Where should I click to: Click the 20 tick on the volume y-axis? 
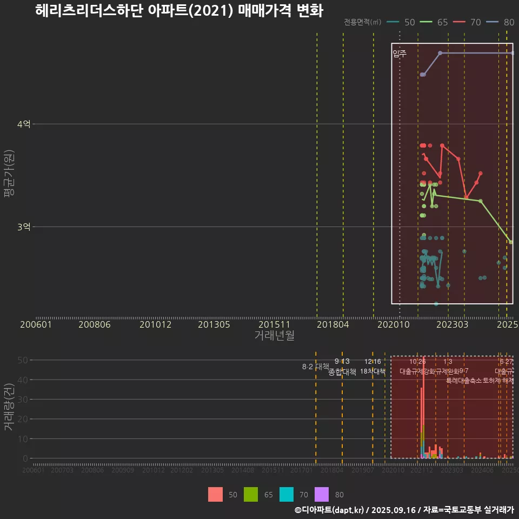[23, 419]
